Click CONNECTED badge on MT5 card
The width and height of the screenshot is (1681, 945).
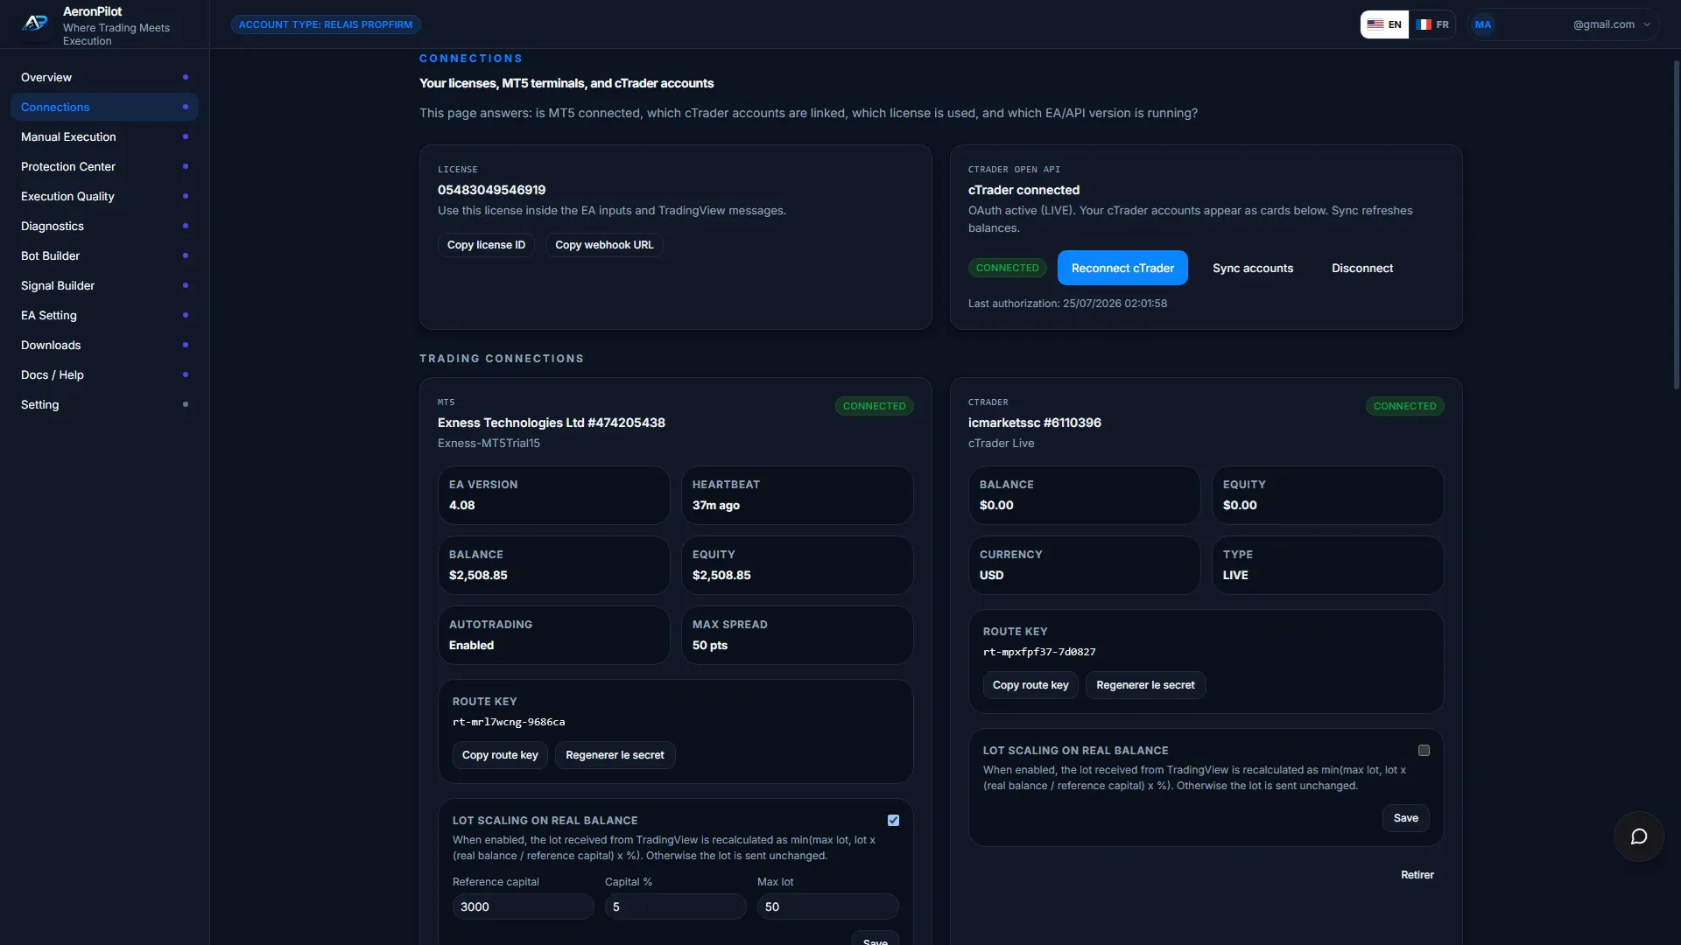pos(874,406)
